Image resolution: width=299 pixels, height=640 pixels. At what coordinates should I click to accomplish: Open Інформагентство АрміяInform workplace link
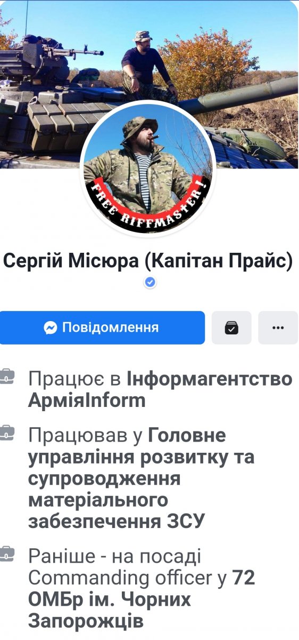click(x=160, y=389)
